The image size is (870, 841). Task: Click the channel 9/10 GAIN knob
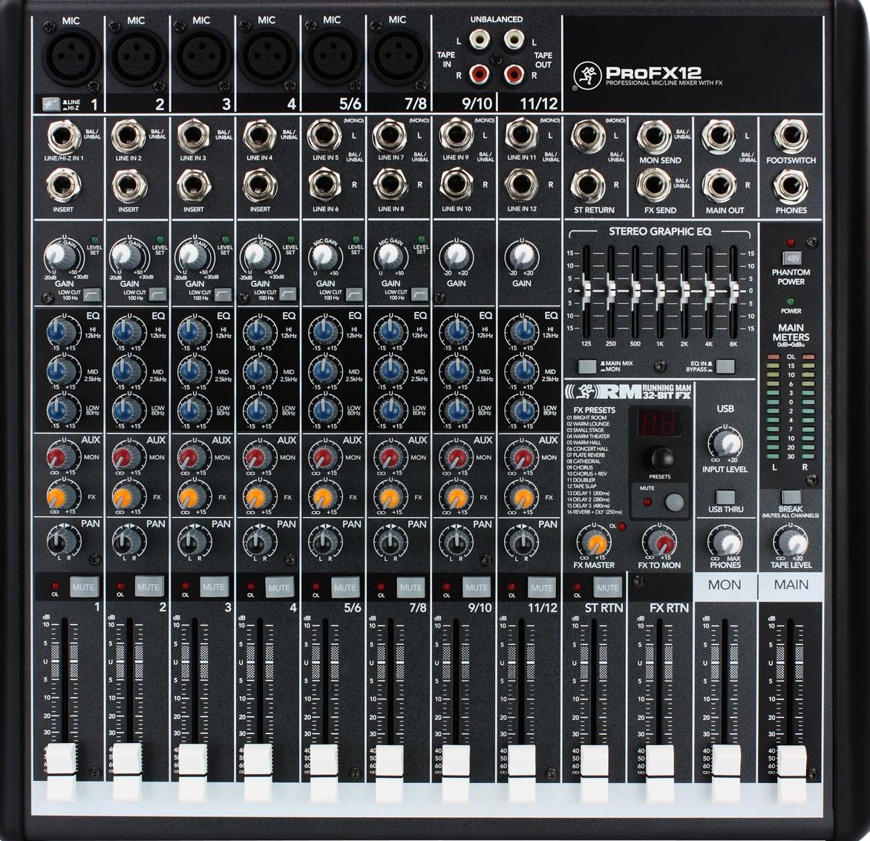pos(456,256)
